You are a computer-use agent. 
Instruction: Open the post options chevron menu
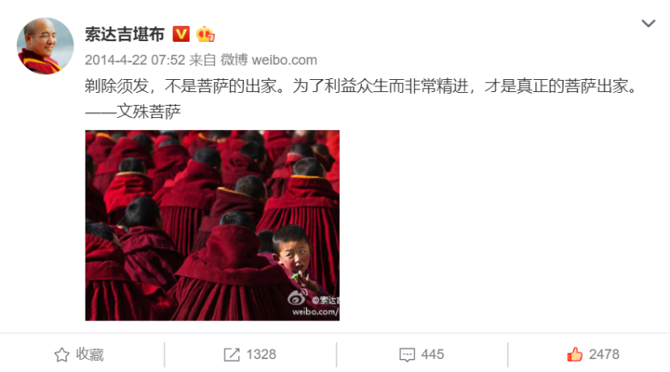648,23
